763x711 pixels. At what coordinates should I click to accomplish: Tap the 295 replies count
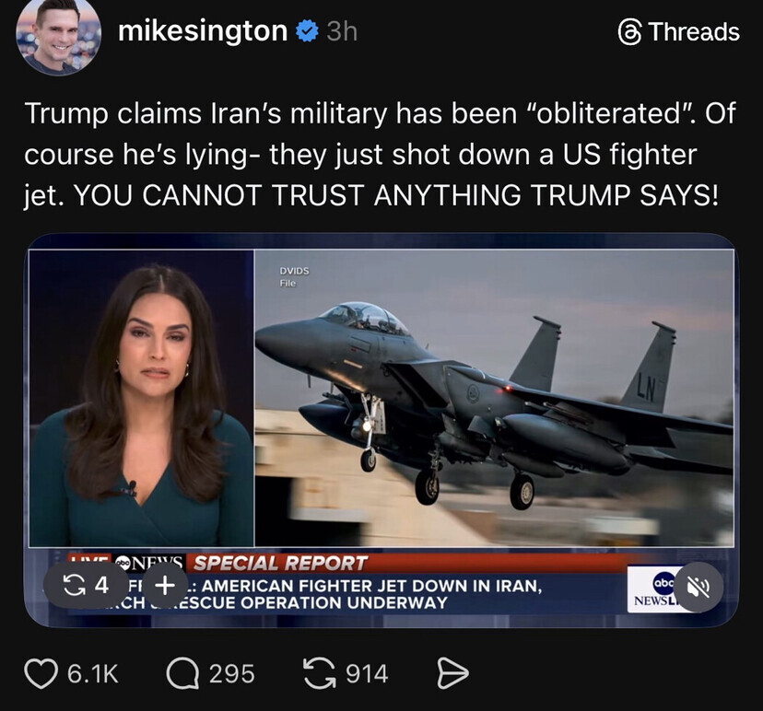231,674
